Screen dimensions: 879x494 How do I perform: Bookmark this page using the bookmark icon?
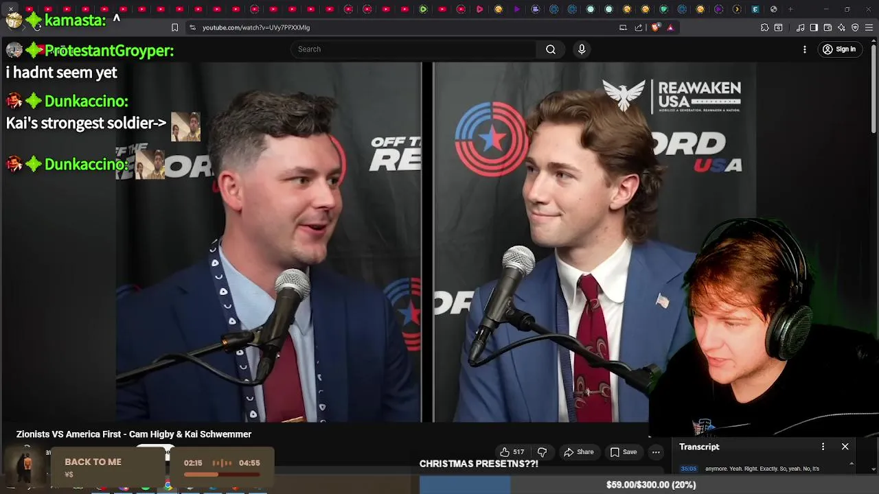tap(174, 27)
